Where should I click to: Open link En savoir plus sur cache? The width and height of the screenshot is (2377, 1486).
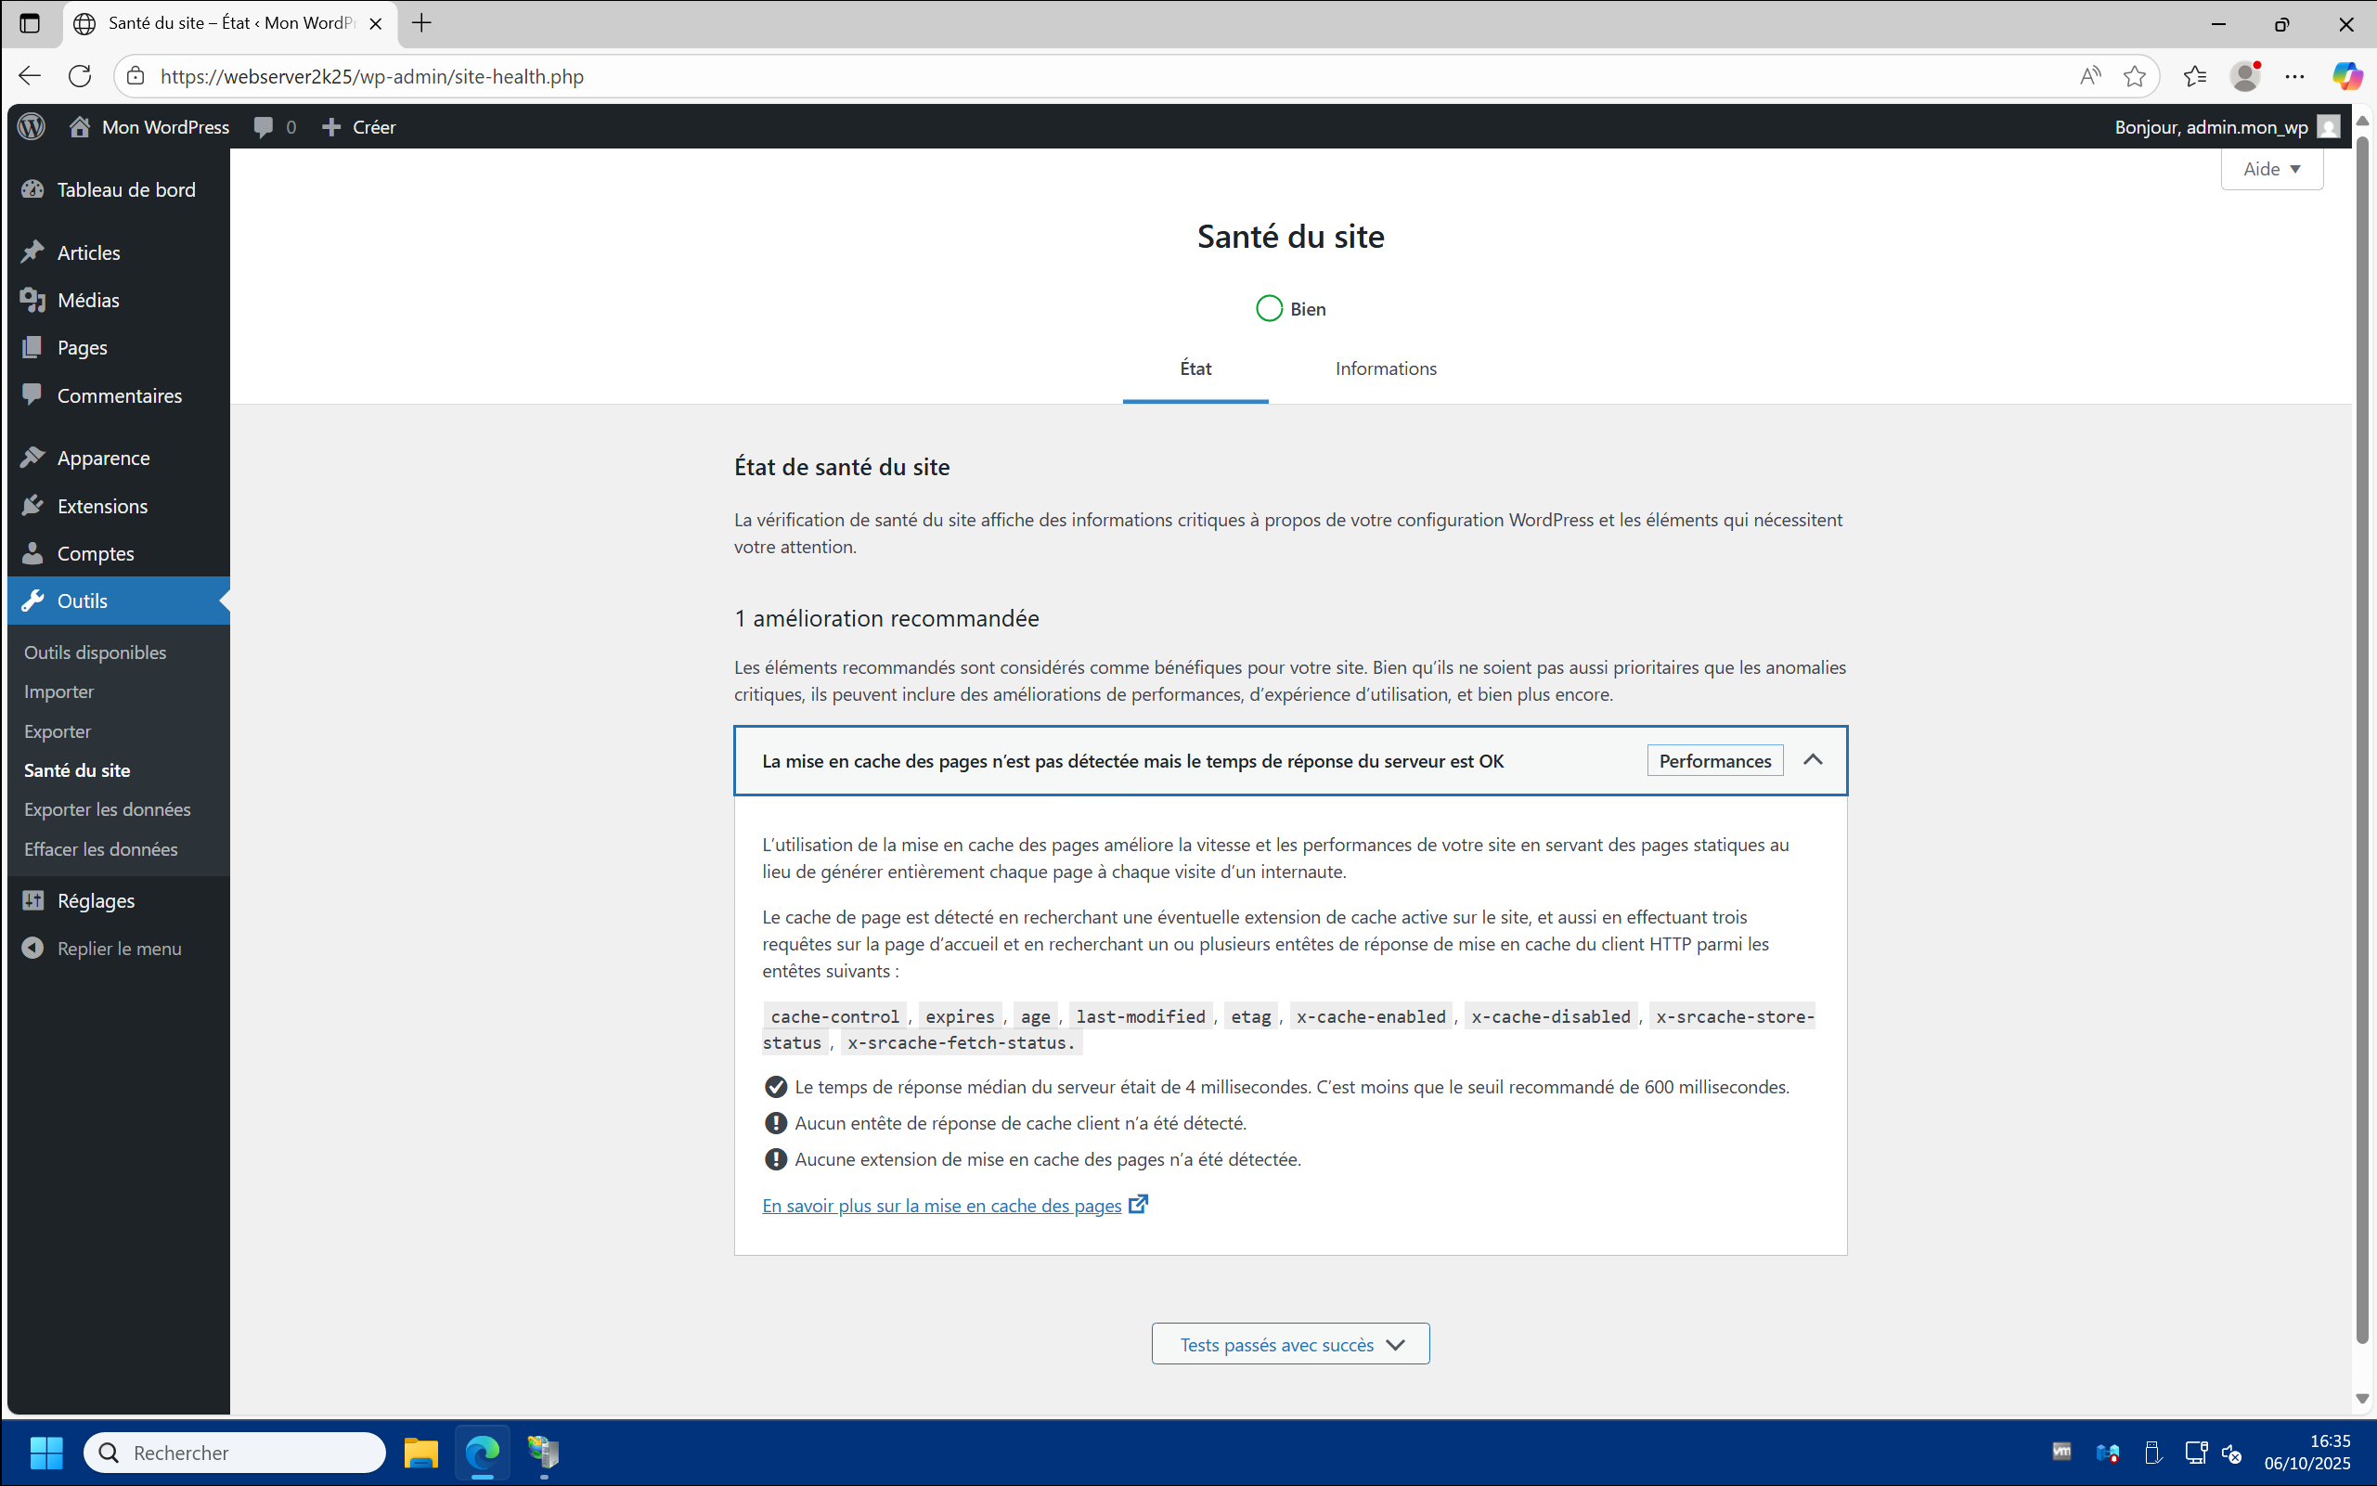[x=941, y=1205]
